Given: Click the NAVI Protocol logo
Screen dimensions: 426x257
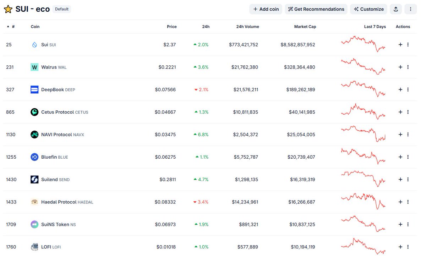Looking at the screenshot, I should (34, 135).
